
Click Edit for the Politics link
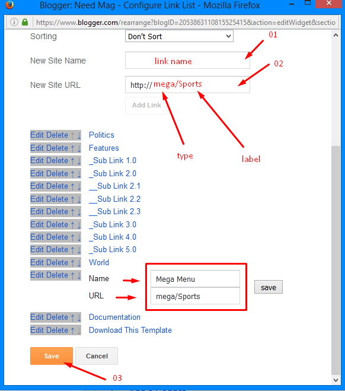click(x=37, y=135)
